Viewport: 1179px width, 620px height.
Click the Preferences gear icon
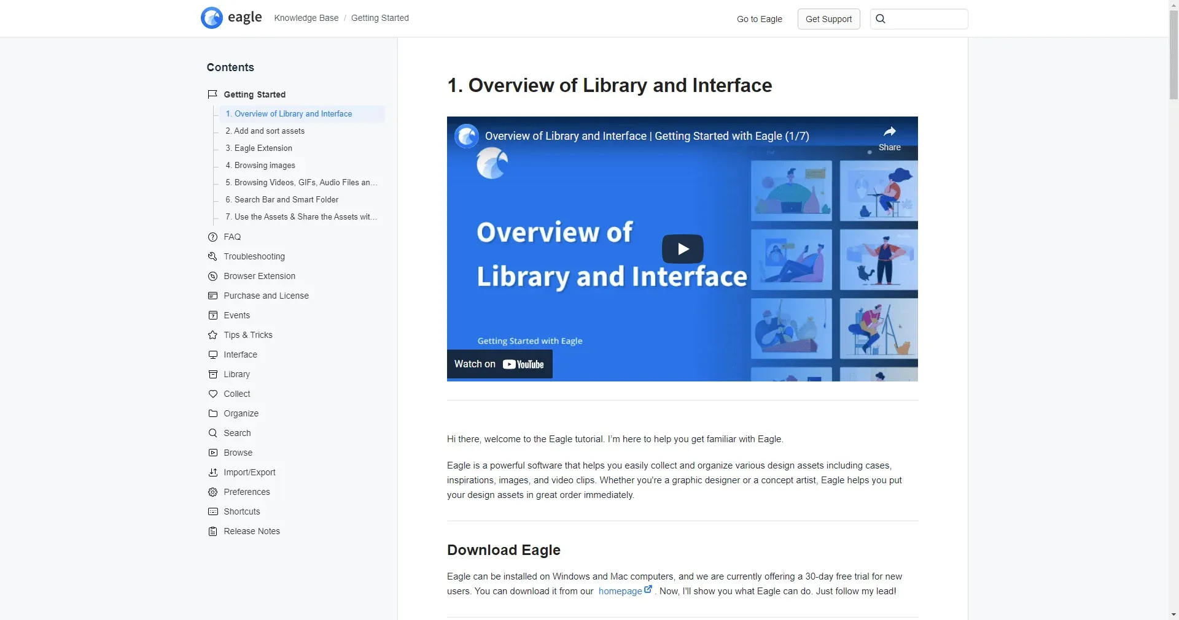[212, 492]
